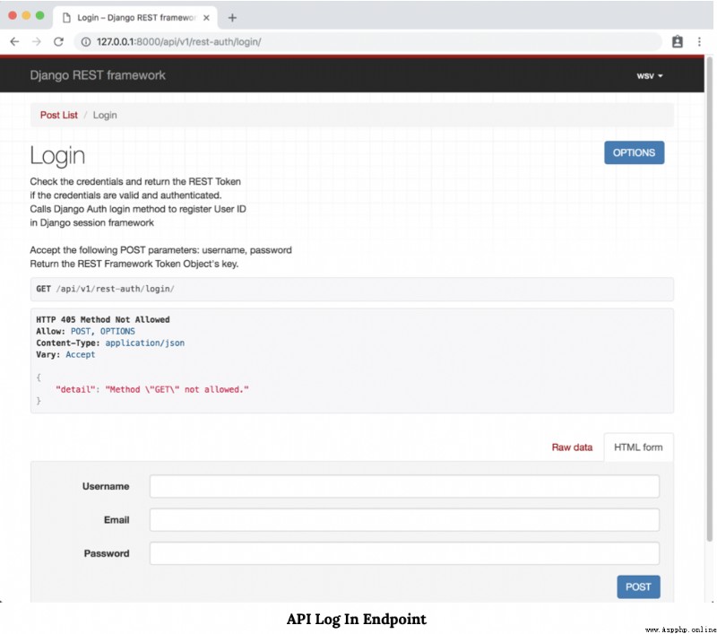Click the Login page heading
The width and height of the screenshot is (717, 634).
57,156
